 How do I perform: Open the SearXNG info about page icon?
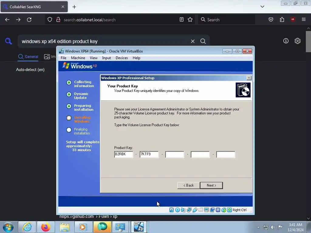pos(286,41)
